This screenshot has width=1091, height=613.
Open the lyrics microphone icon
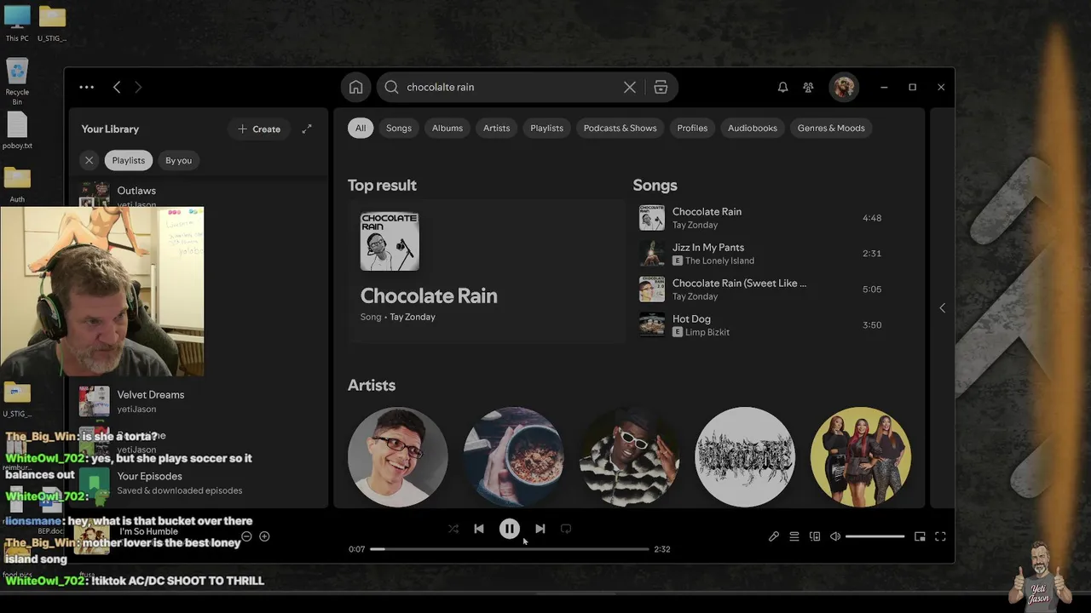774,536
